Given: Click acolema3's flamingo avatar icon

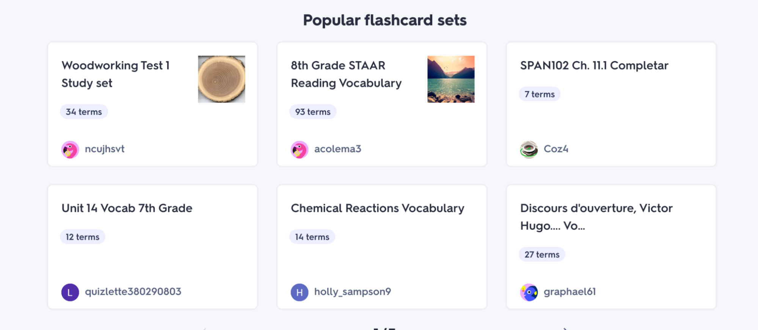Looking at the screenshot, I should (x=299, y=149).
